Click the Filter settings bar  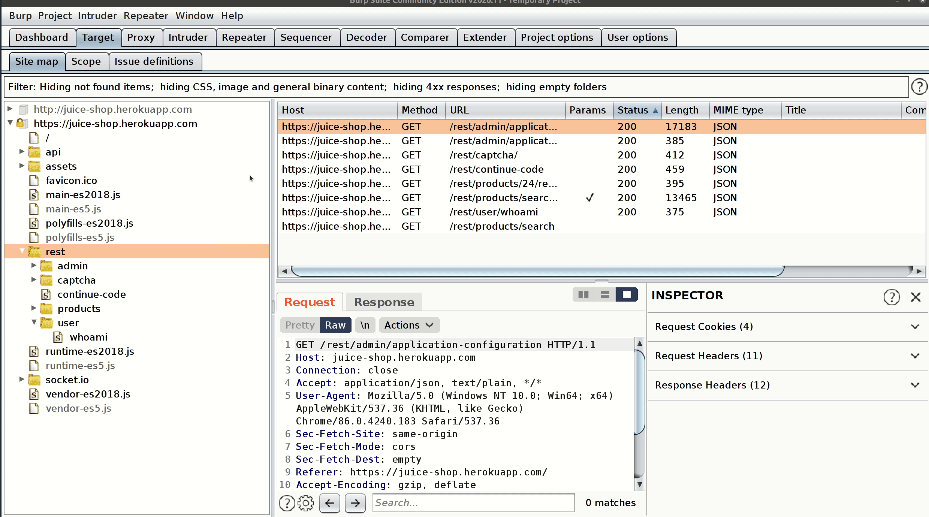[x=456, y=87]
